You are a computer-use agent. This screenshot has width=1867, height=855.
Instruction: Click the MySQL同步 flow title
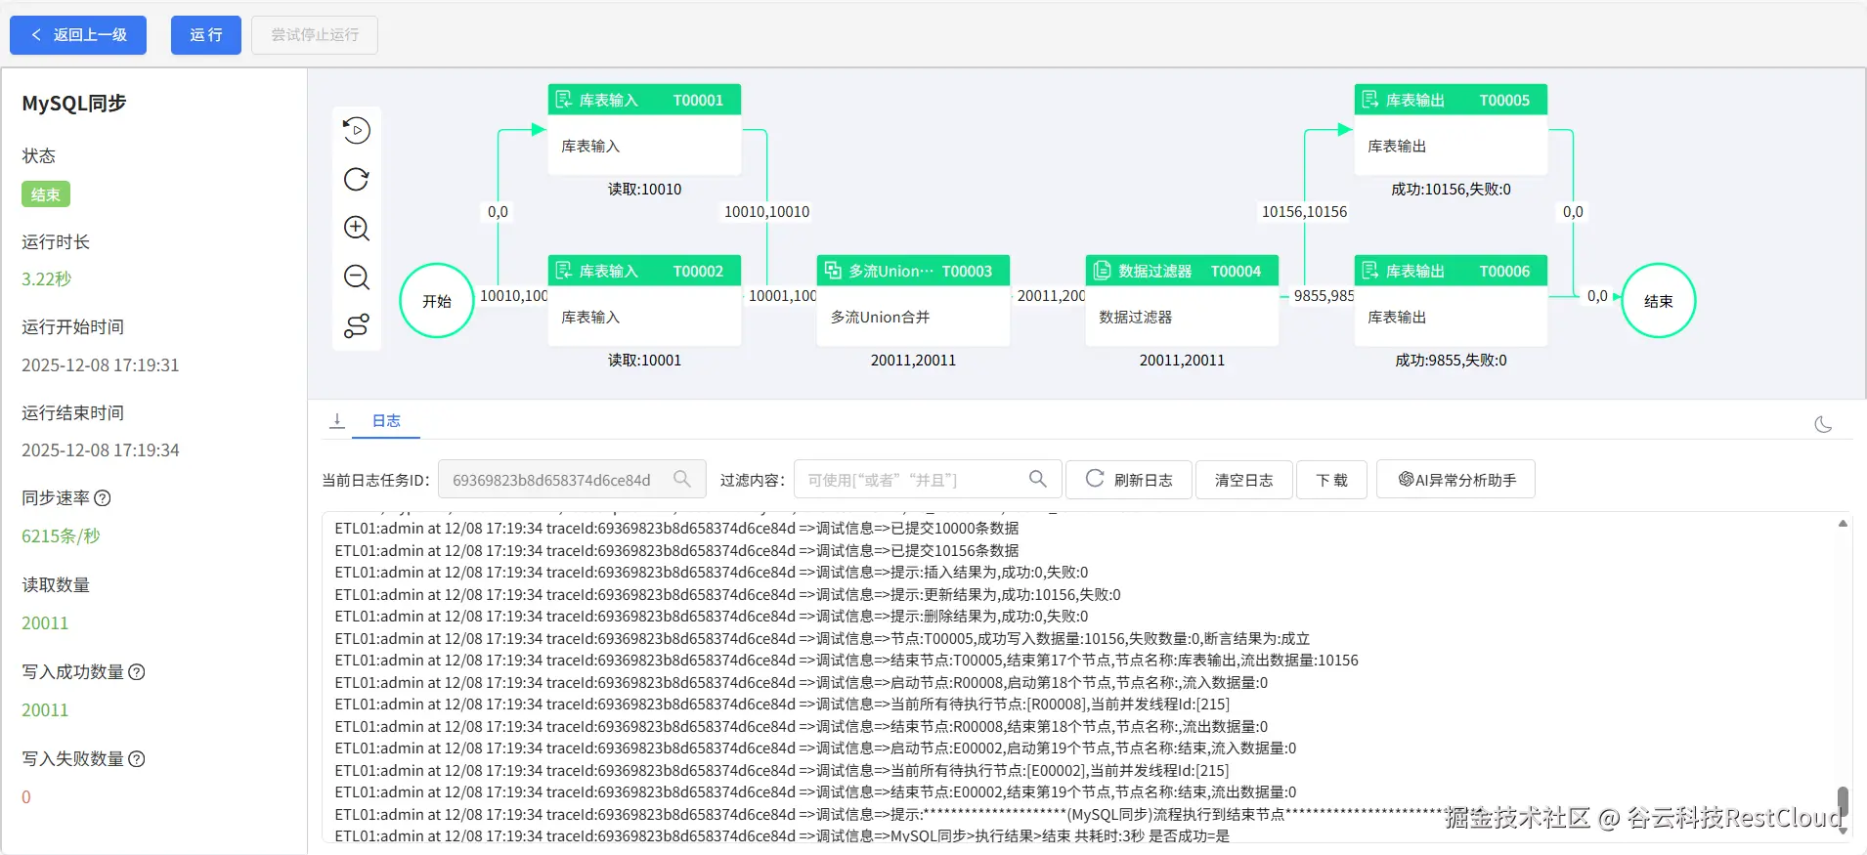[x=74, y=103]
